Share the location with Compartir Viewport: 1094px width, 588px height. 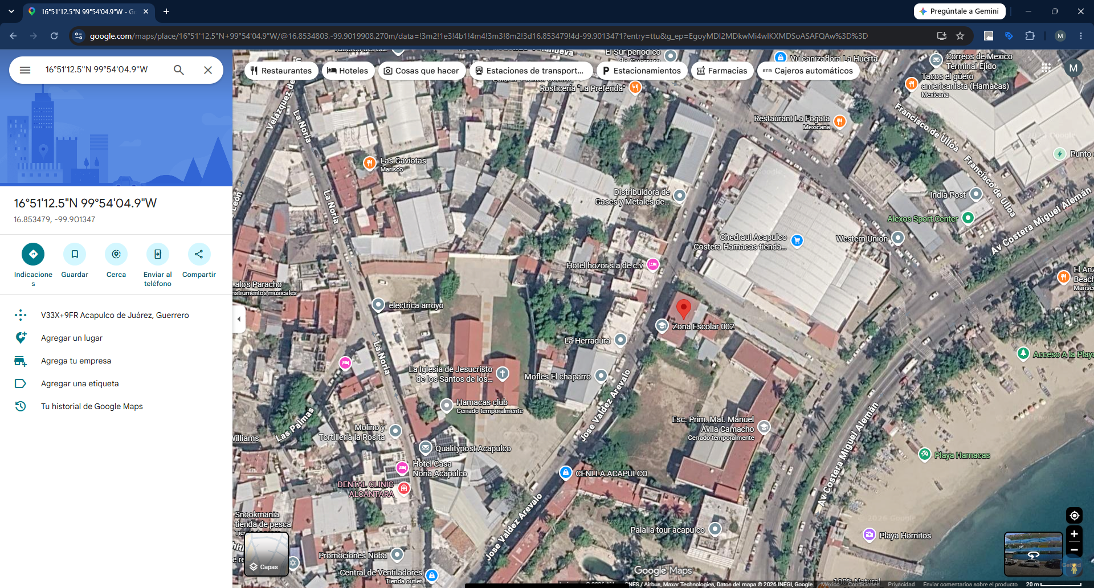click(199, 261)
